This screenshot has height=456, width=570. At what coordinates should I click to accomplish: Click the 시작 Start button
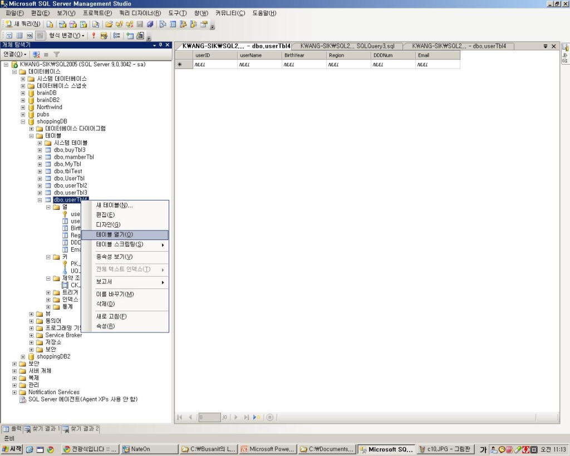click(x=12, y=449)
